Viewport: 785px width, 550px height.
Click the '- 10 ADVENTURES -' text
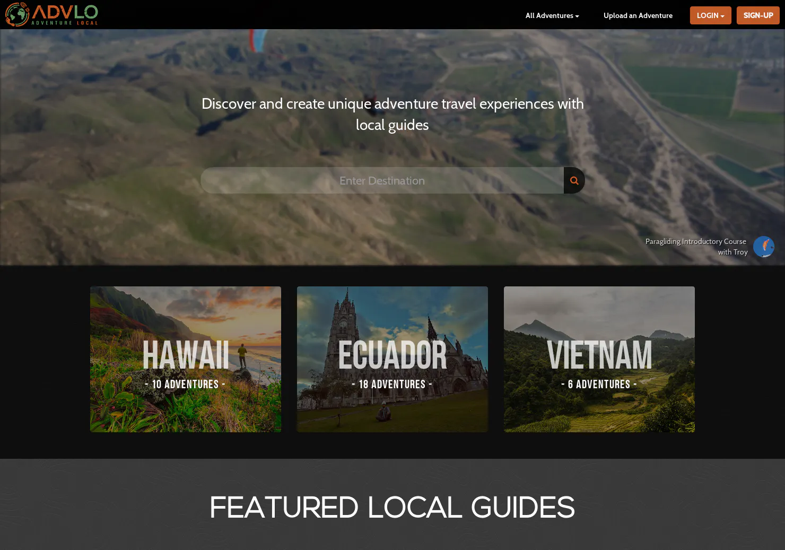point(185,384)
